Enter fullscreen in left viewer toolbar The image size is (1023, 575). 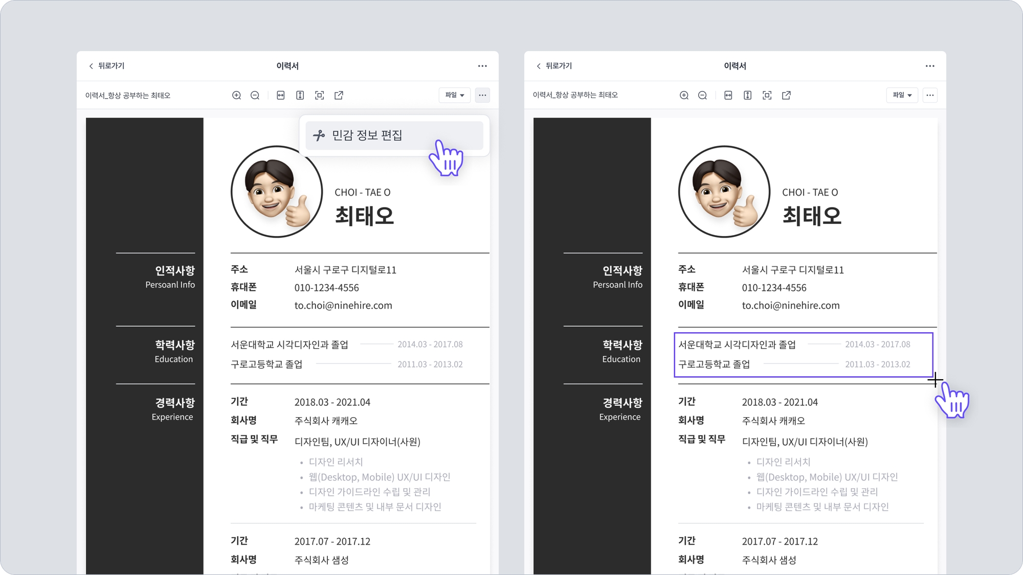320,96
